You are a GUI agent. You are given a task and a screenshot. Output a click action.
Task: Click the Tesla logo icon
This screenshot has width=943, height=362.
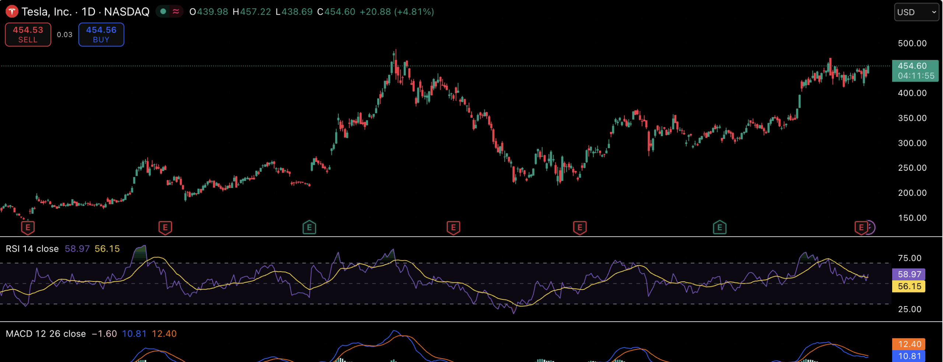(x=12, y=12)
